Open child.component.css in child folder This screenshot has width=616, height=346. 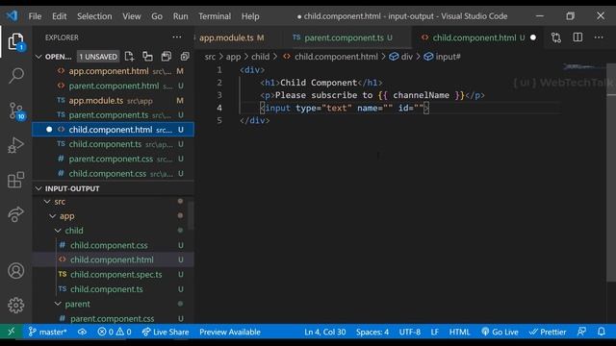[114, 245]
